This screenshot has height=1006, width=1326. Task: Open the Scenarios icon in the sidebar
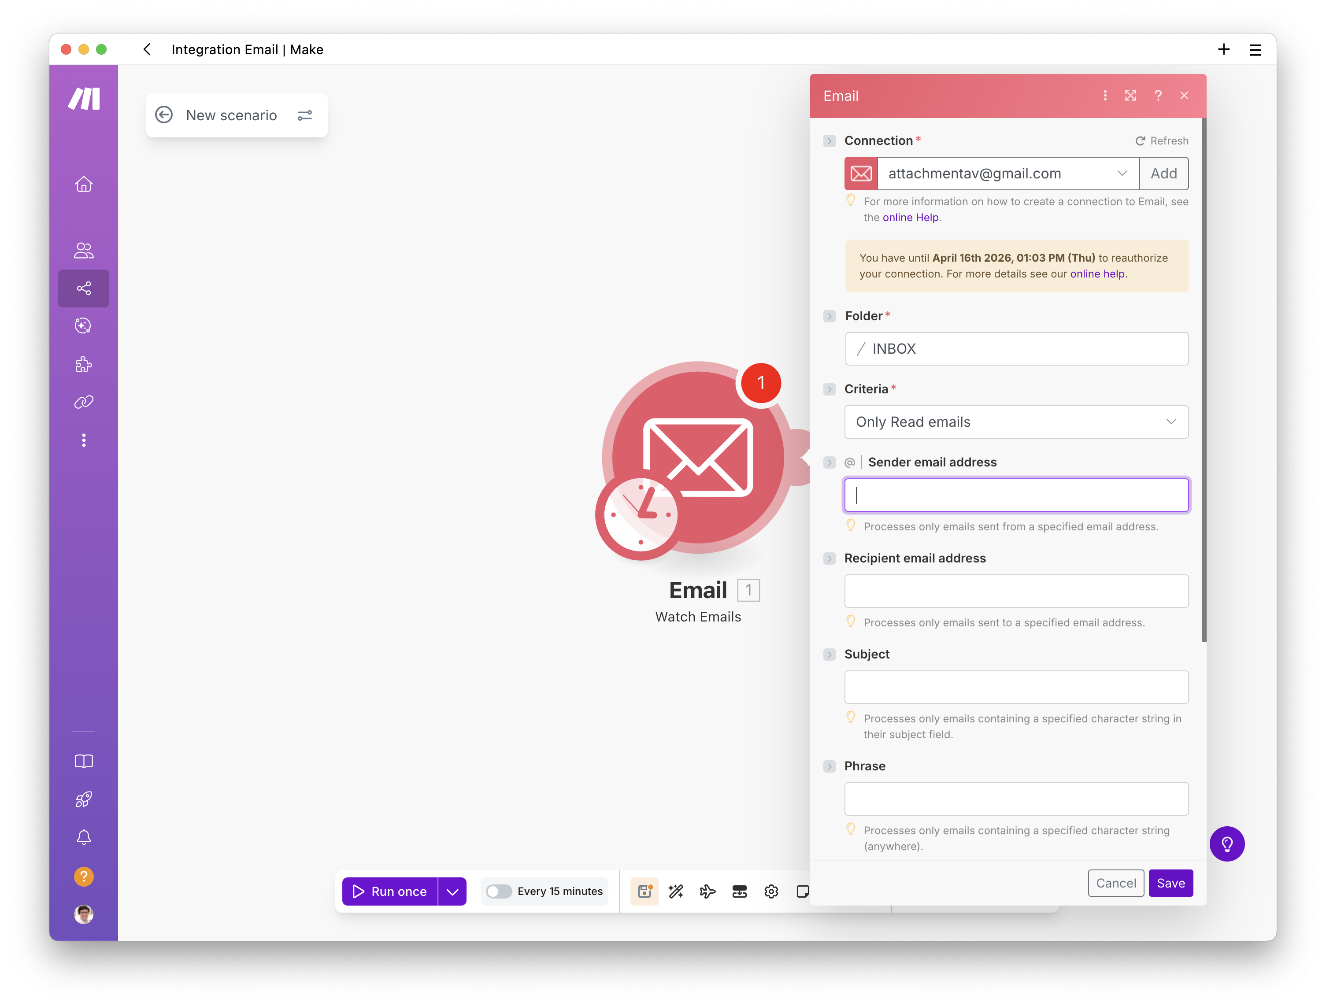click(83, 288)
